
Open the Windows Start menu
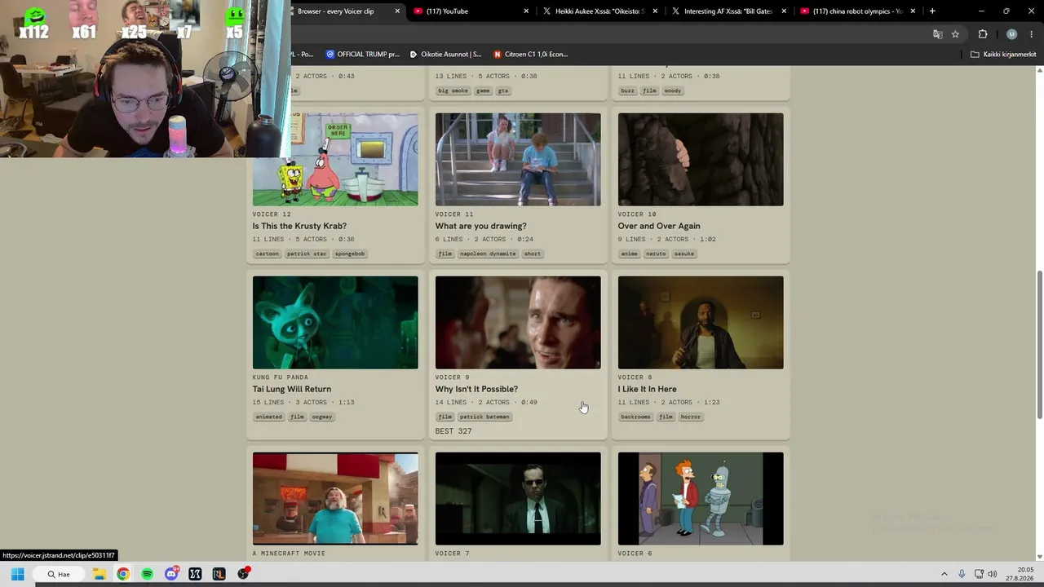(17, 574)
